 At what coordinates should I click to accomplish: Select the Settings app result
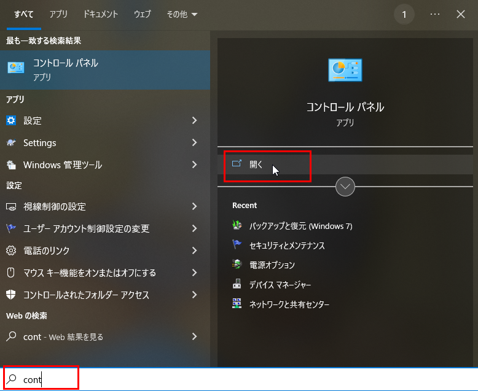(x=105, y=142)
